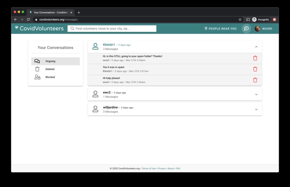Image resolution: width=290 pixels, height=187 pixels.
Task: Open the FAQ link in footer
Action: 178,168
